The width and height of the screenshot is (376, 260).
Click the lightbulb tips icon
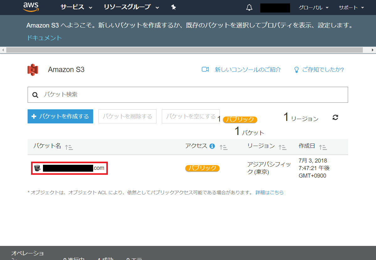[297, 70]
